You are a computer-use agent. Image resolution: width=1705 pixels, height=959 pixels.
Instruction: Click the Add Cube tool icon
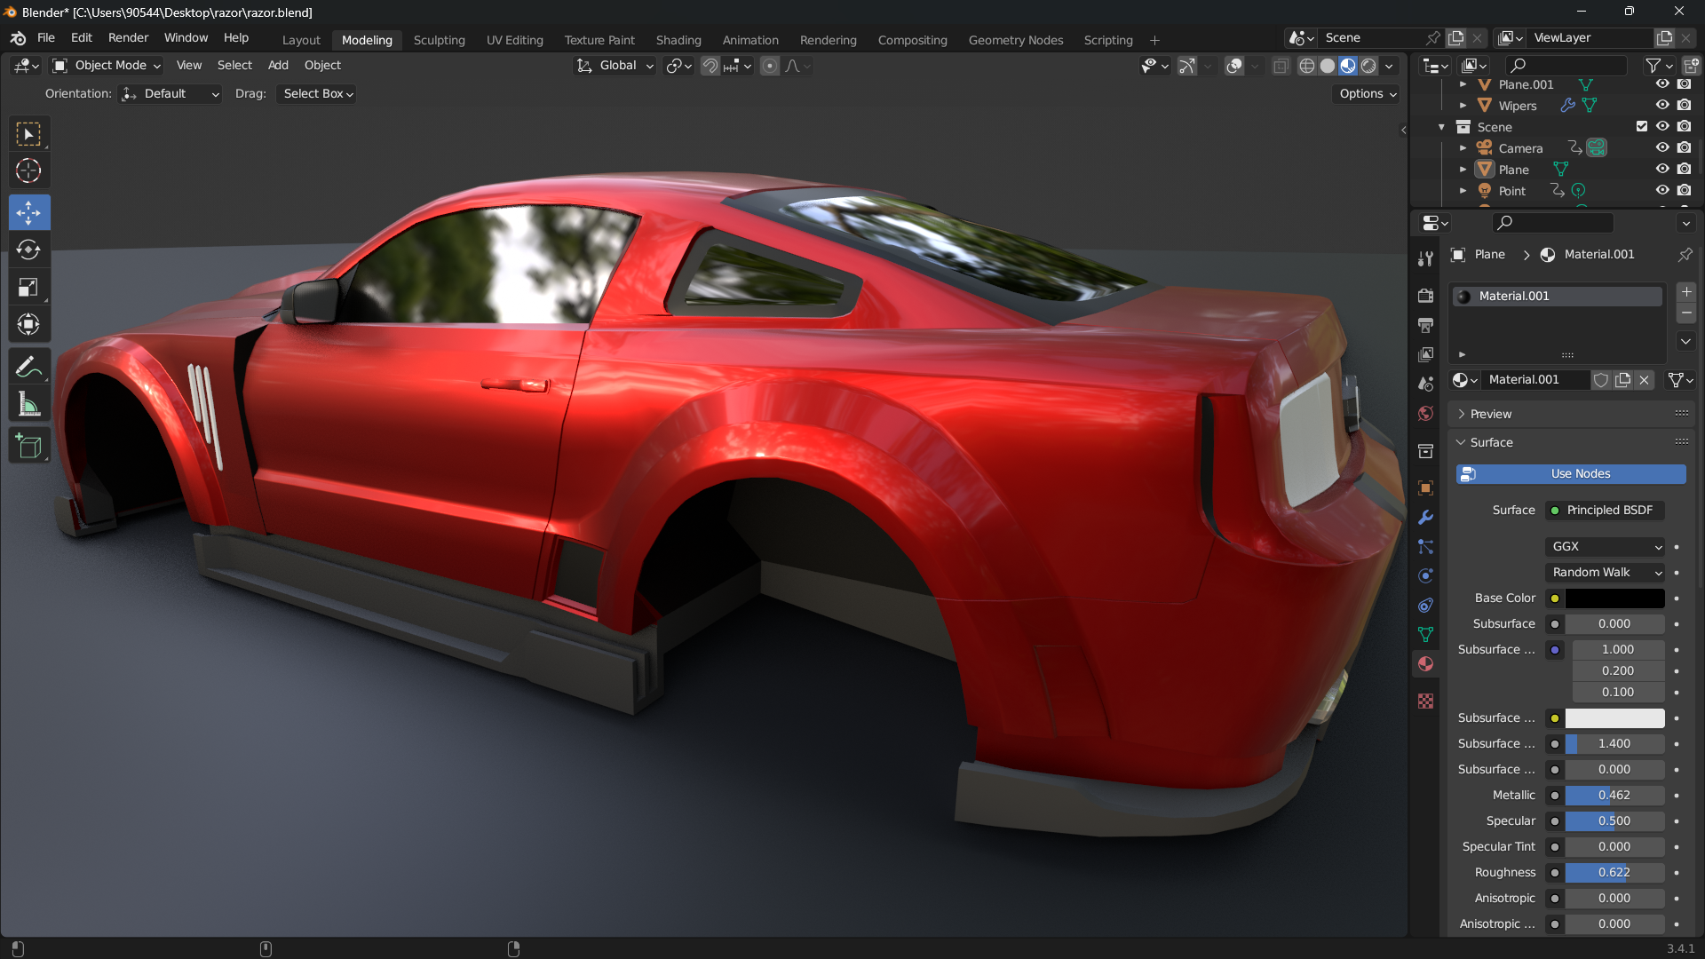(x=28, y=446)
